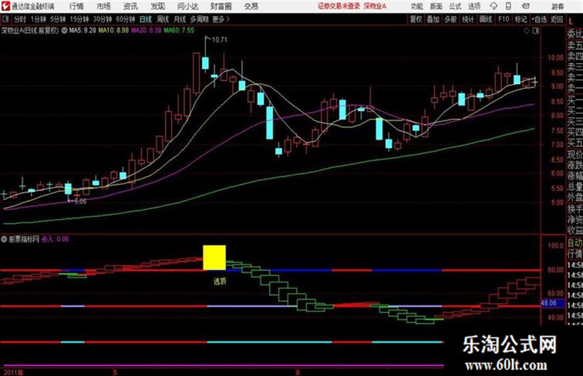Click the 标记 mark toolbar button

(x=521, y=19)
